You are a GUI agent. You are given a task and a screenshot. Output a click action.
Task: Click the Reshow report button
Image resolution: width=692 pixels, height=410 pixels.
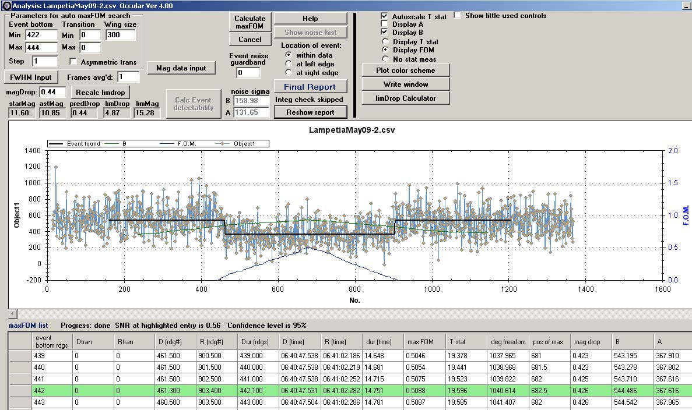coord(310,112)
